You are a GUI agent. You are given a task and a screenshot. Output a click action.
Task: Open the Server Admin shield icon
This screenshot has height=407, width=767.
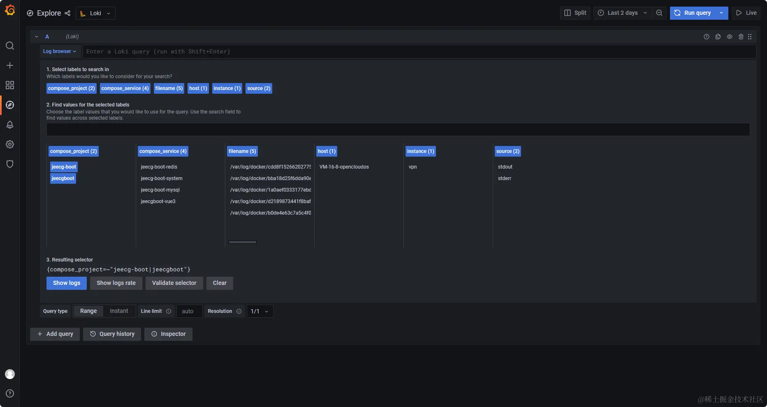pos(10,164)
